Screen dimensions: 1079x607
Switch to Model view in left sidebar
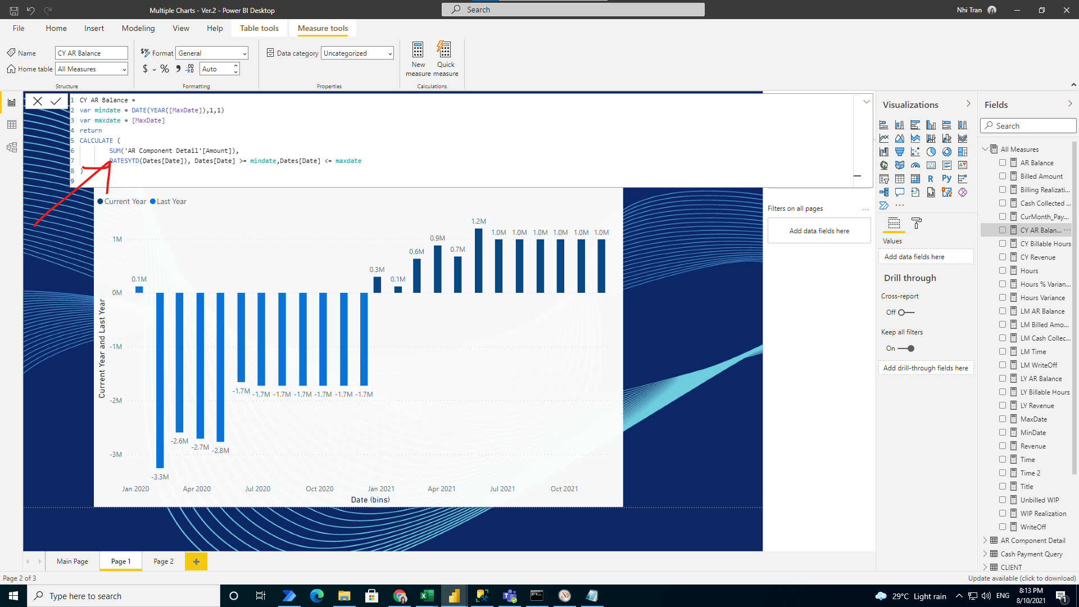pyautogui.click(x=12, y=147)
